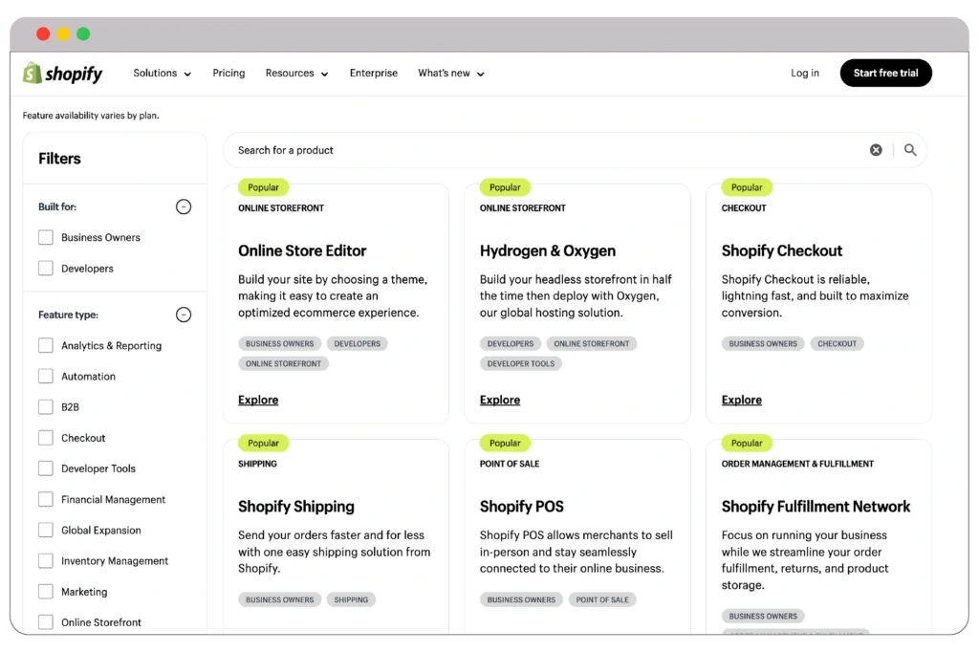
Task: Collapse the Built for filter section
Action: [183, 206]
